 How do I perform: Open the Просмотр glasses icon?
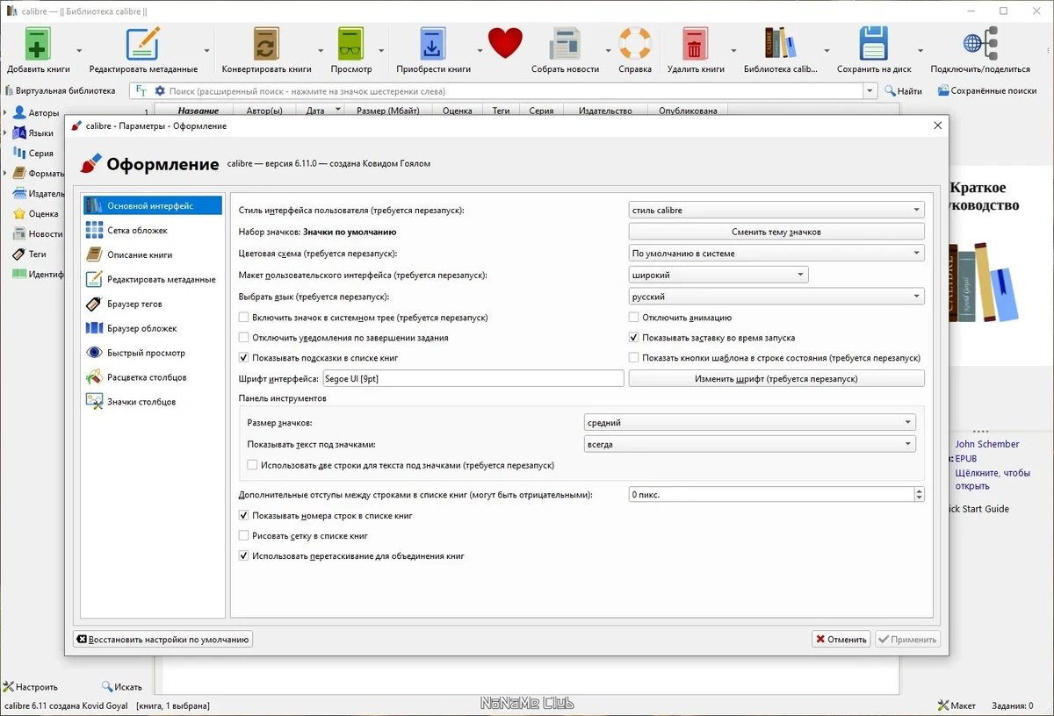tap(350, 44)
